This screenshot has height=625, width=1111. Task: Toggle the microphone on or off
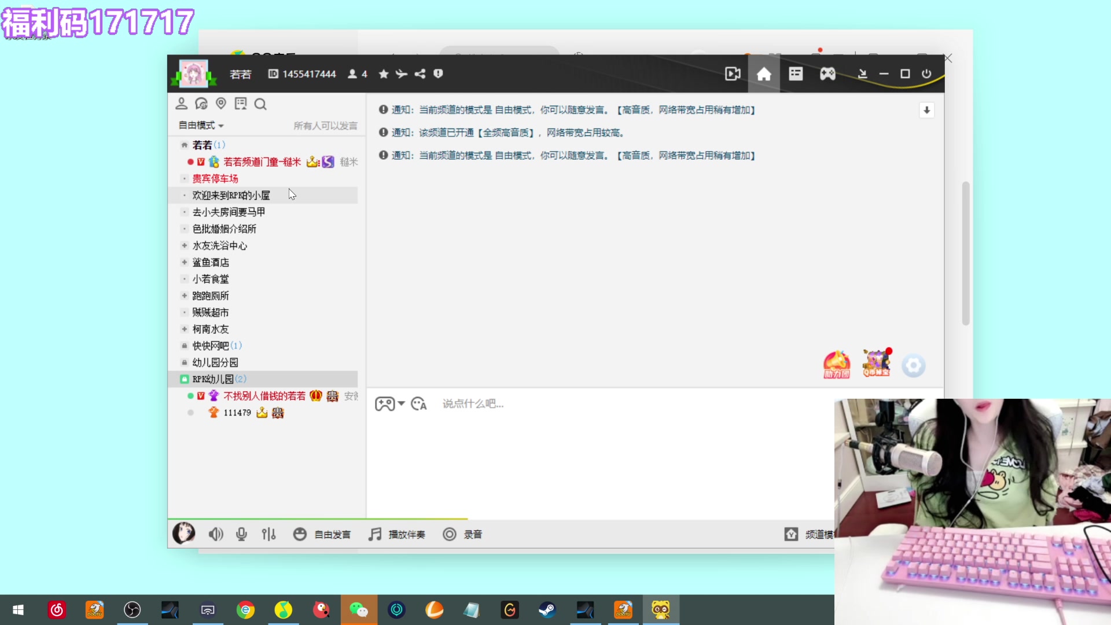(242, 534)
